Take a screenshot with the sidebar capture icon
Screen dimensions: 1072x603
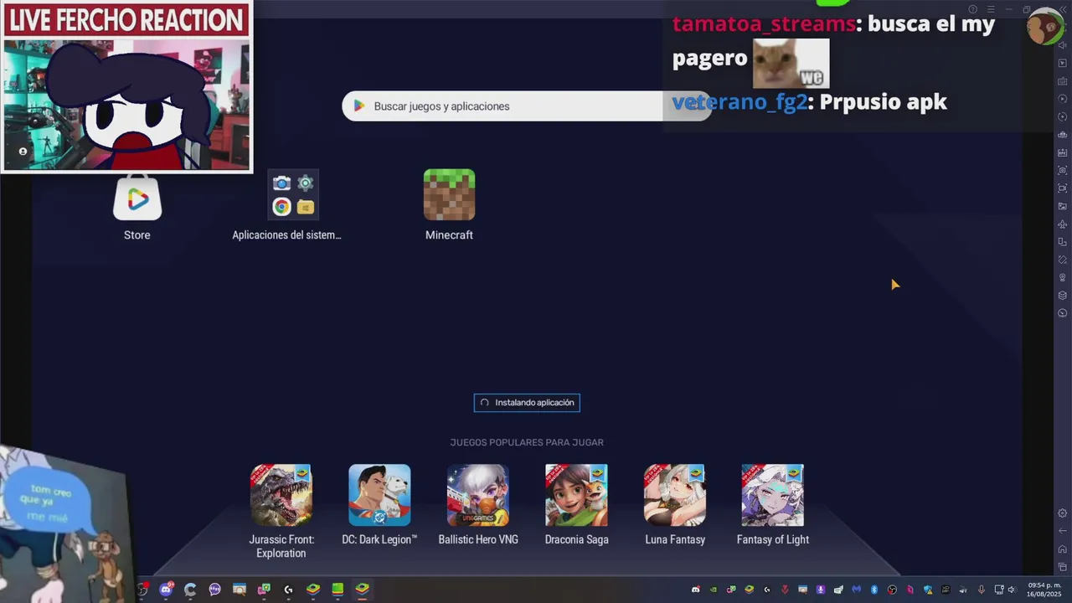tap(1063, 170)
